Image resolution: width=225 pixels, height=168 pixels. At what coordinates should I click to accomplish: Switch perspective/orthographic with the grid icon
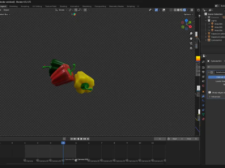[x=191, y=48]
